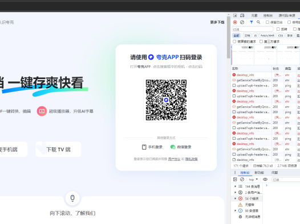The width and height of the screenshot is (300, 224).
Task: Select the 54 个错误 red error icon
Action: point(240,198)
